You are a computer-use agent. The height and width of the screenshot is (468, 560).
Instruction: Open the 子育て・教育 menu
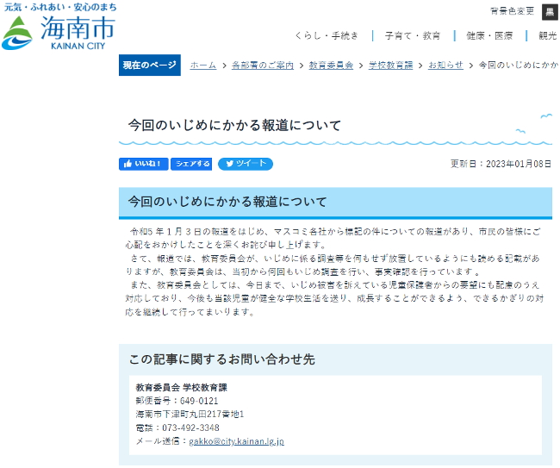413,35
